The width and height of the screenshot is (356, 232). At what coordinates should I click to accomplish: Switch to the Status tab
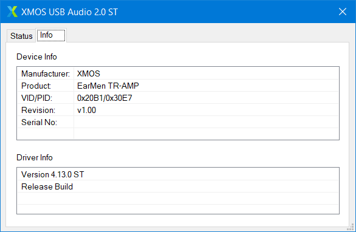[x=21, y=36]
